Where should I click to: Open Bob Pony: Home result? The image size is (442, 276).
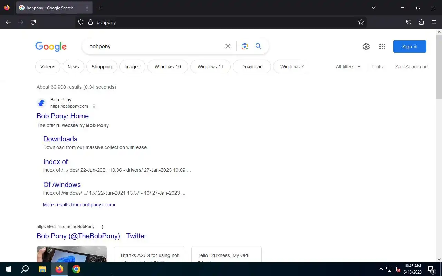(x=63, y=116)
